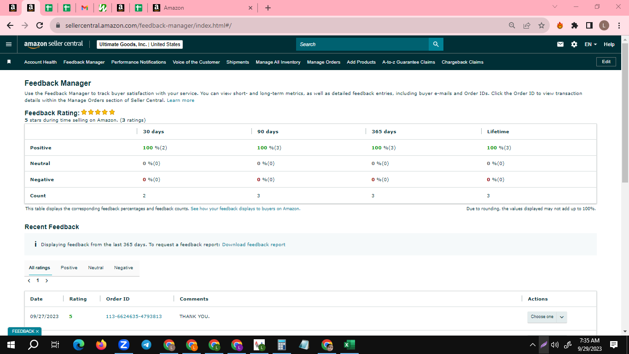
Task: Expand the EN language dropdown
Action: [590, 44]
